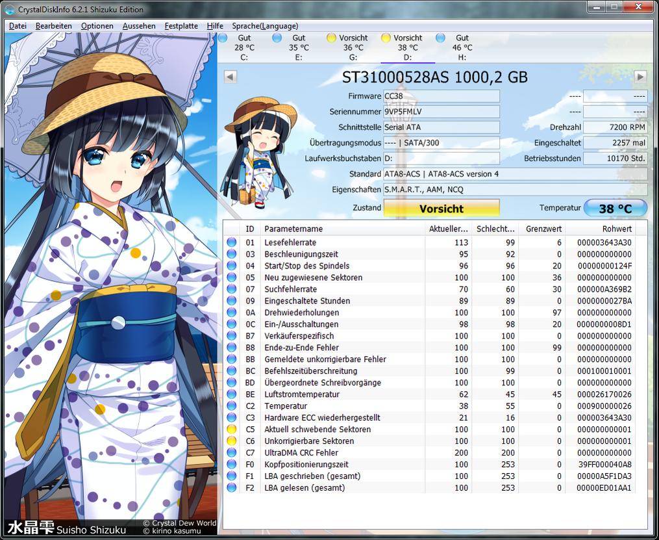Screen dimensions: 659x540
Task: Click the Betriebsstunden field 10170 Std.
Action: 615,158
